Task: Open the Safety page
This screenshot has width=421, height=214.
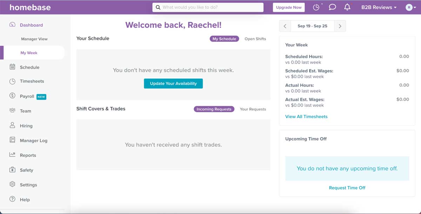Action: click(x=26, y=170)
